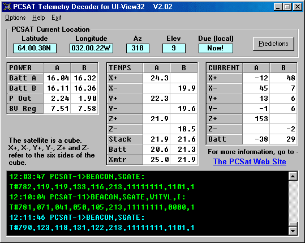Select Xmtr A value 25.0
The height and width of the screenshot is (243, 305).
(x=157, y=160)
